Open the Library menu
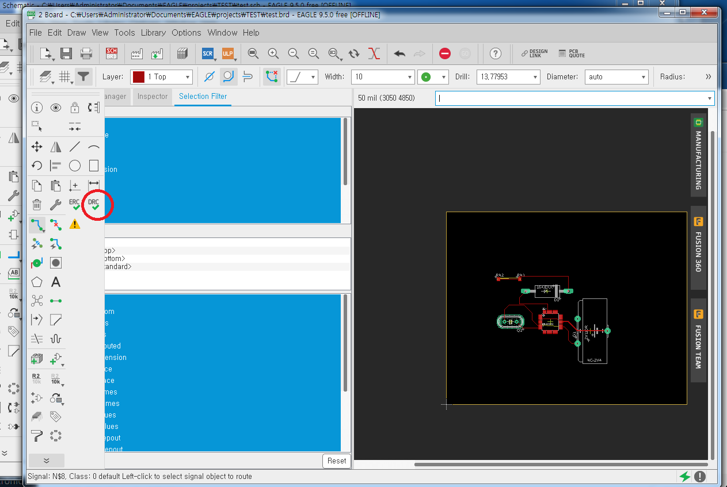 pyautogui.click(x=153, y=33)
